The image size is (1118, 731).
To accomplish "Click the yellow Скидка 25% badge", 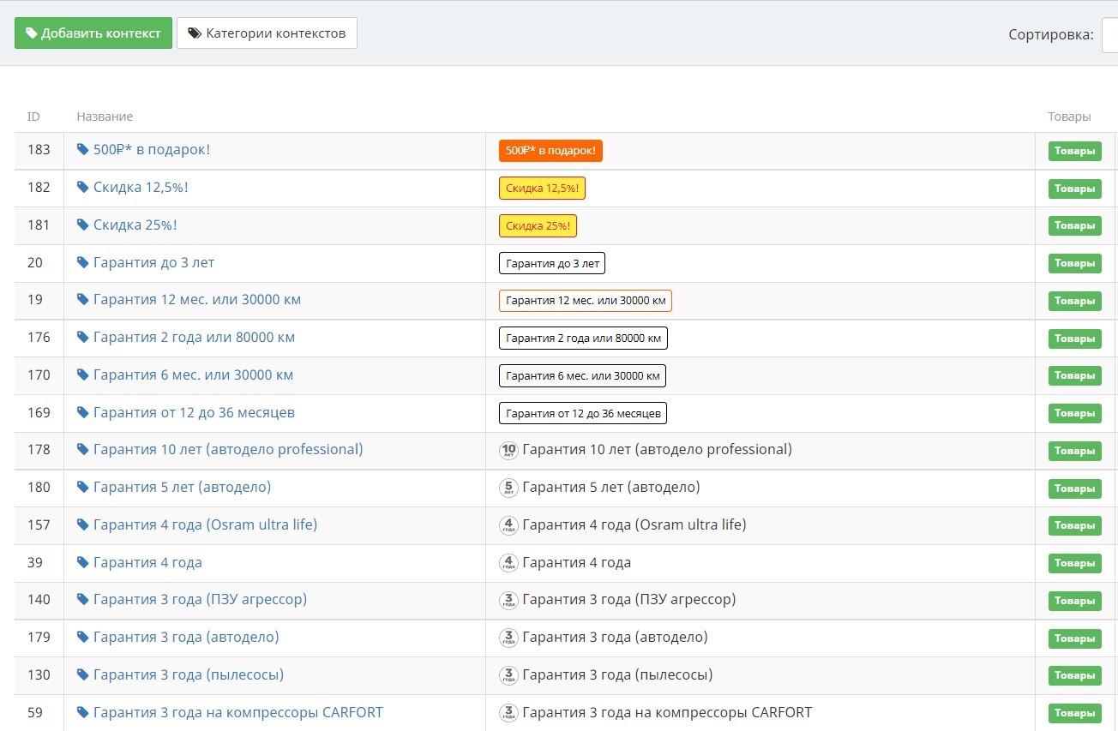I will [538, 226].
